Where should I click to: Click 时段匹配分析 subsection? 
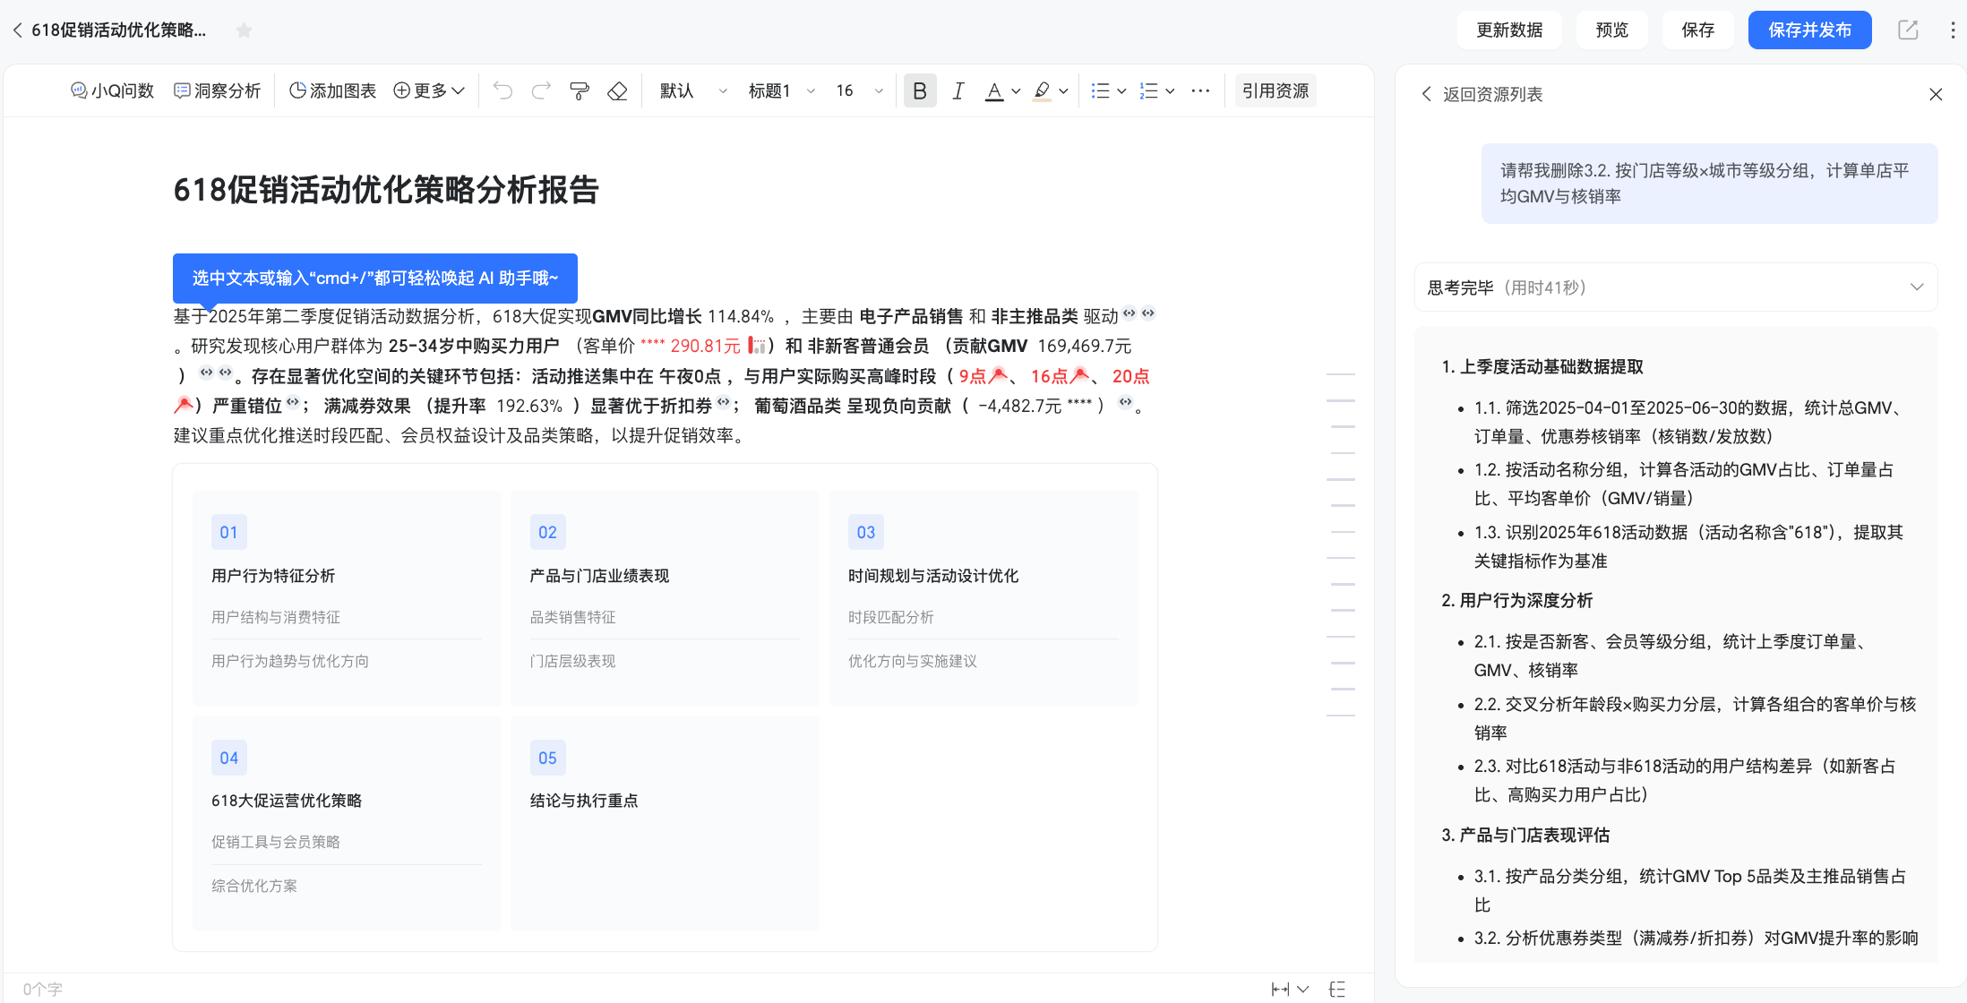(891, 617)
